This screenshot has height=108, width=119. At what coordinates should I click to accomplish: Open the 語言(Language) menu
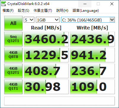pyautogui.click(x=86, y=11)
